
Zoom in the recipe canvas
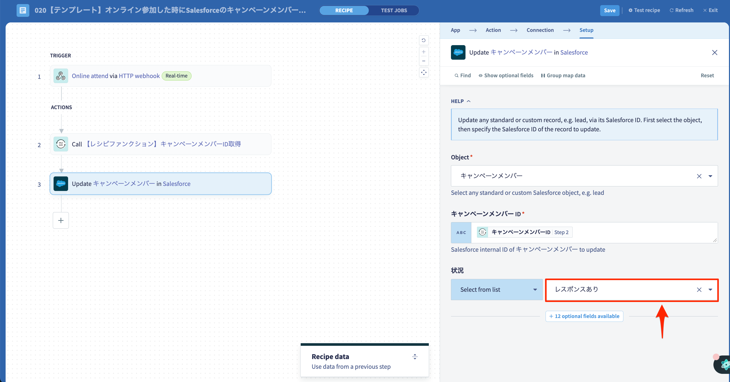coord(424,52)
